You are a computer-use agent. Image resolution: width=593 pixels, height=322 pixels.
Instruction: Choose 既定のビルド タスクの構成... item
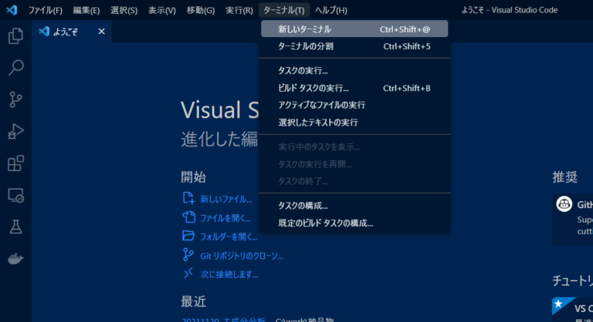pos(325,223)
